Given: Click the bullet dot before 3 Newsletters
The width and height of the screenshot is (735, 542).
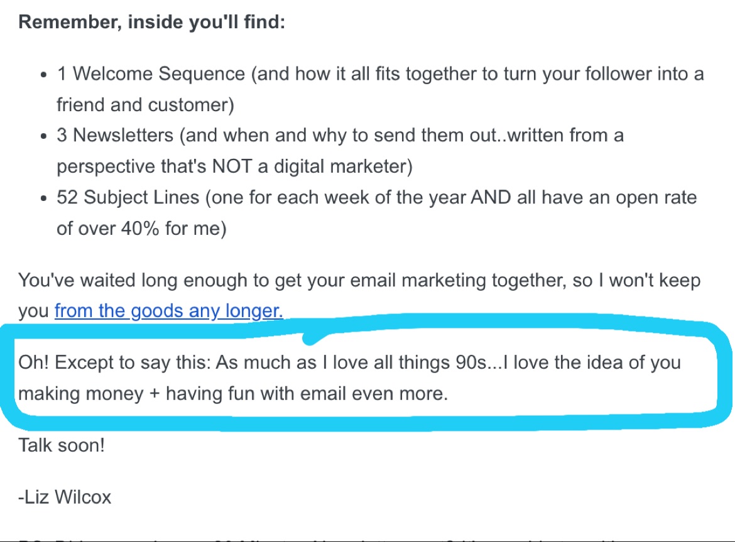Looking at the screenshot, I should (x=43, y=136).
